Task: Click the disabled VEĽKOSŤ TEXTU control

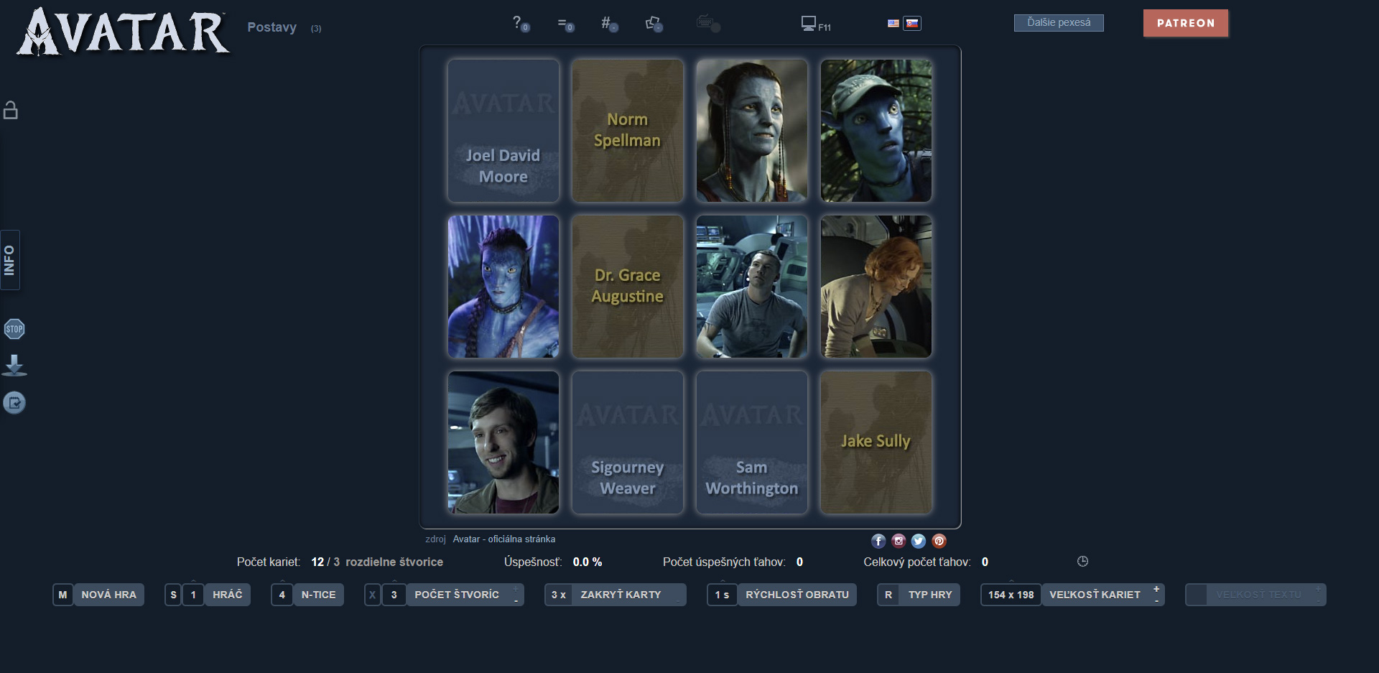Action: point(1255,595)
